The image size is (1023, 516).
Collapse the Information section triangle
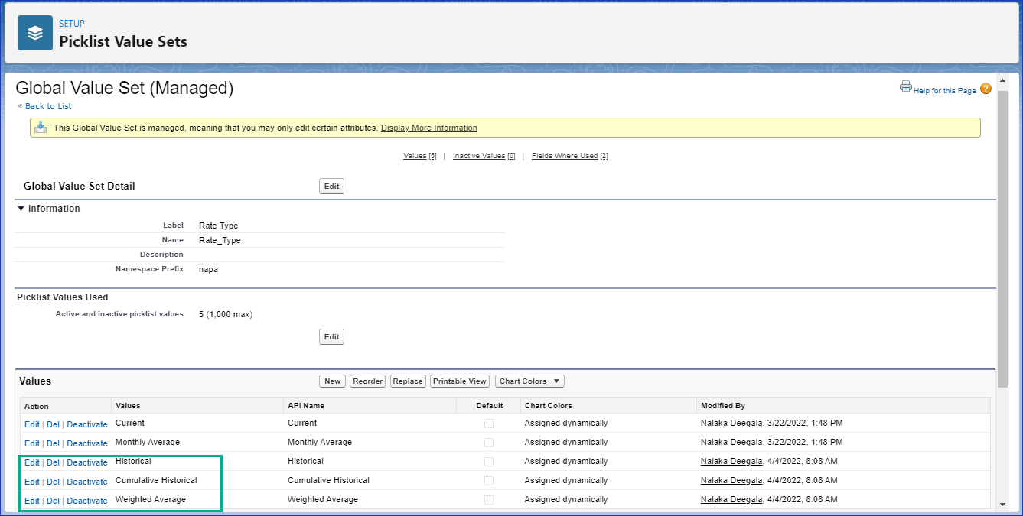21,209
